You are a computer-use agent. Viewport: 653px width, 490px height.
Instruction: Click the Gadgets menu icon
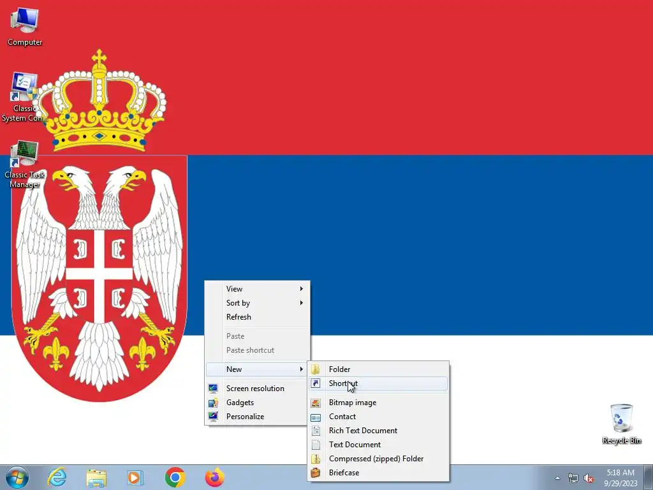click(x=213, y=403)
